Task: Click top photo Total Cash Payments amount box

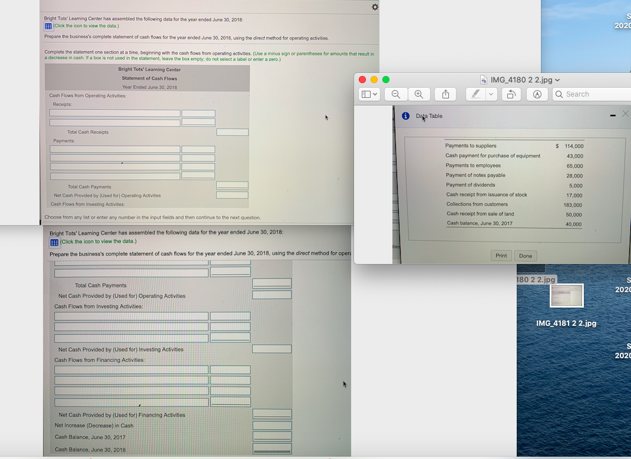Action: 232,186
